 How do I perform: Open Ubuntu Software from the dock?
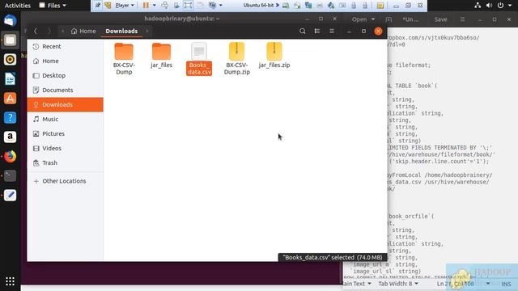coord(10,99)
